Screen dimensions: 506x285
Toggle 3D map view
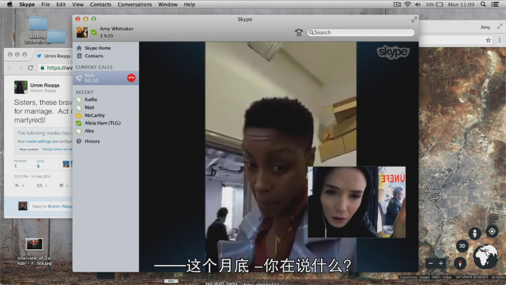[462, 246]
